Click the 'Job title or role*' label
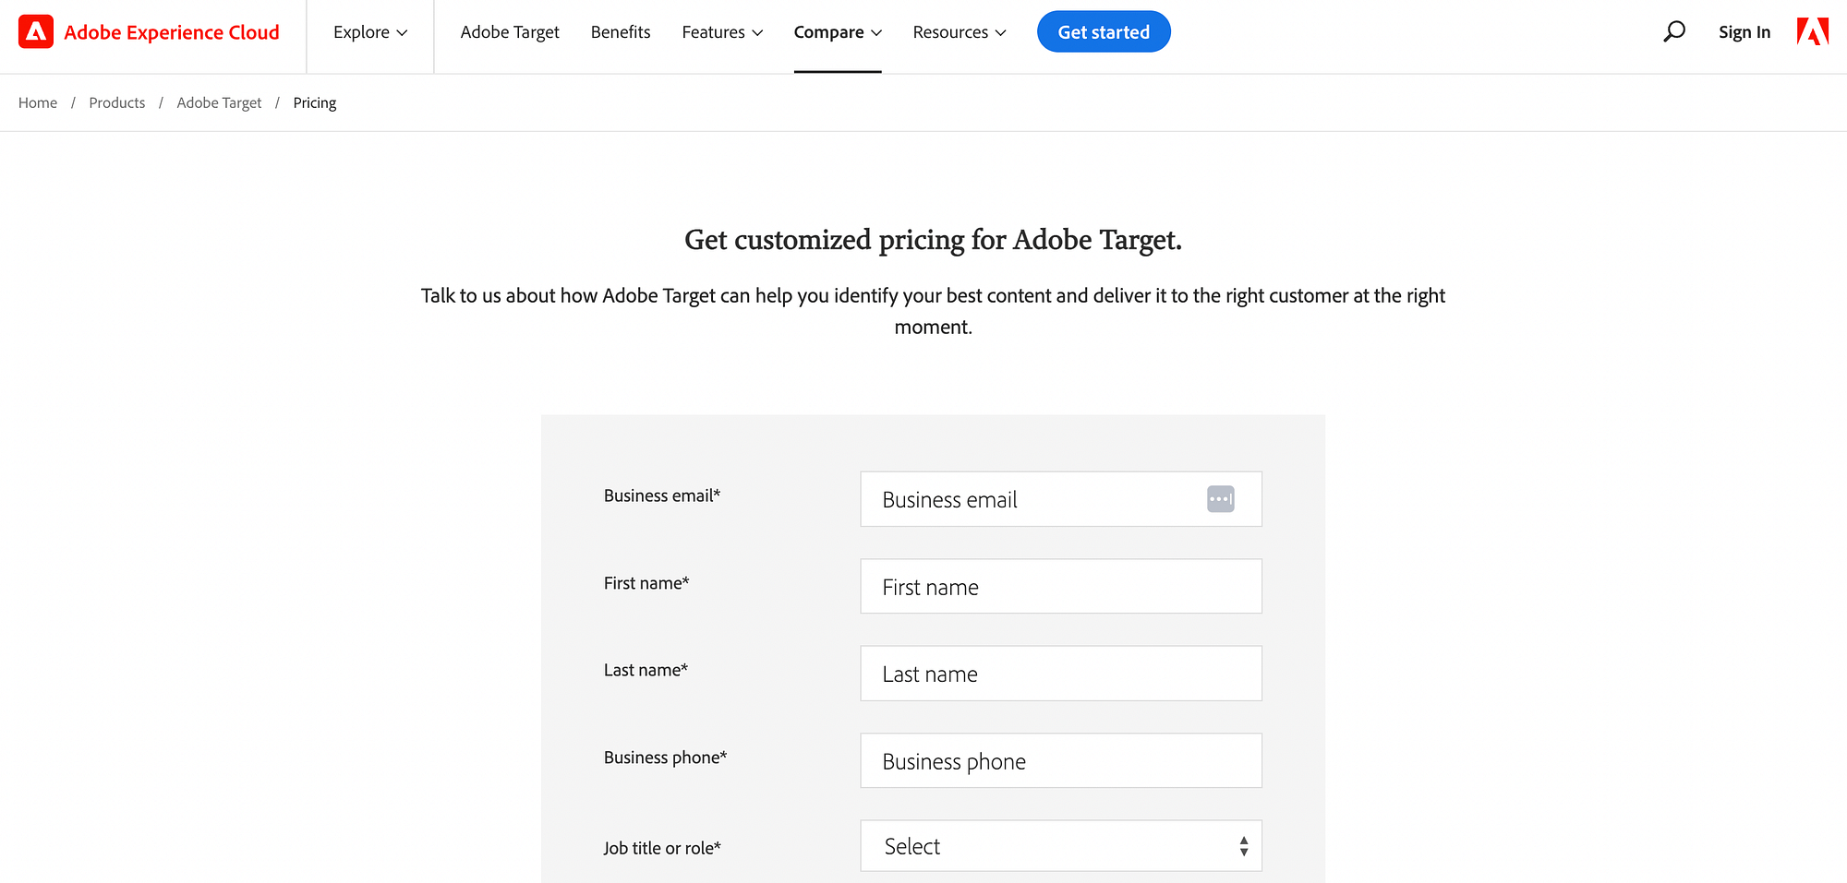 coord(662,848)
